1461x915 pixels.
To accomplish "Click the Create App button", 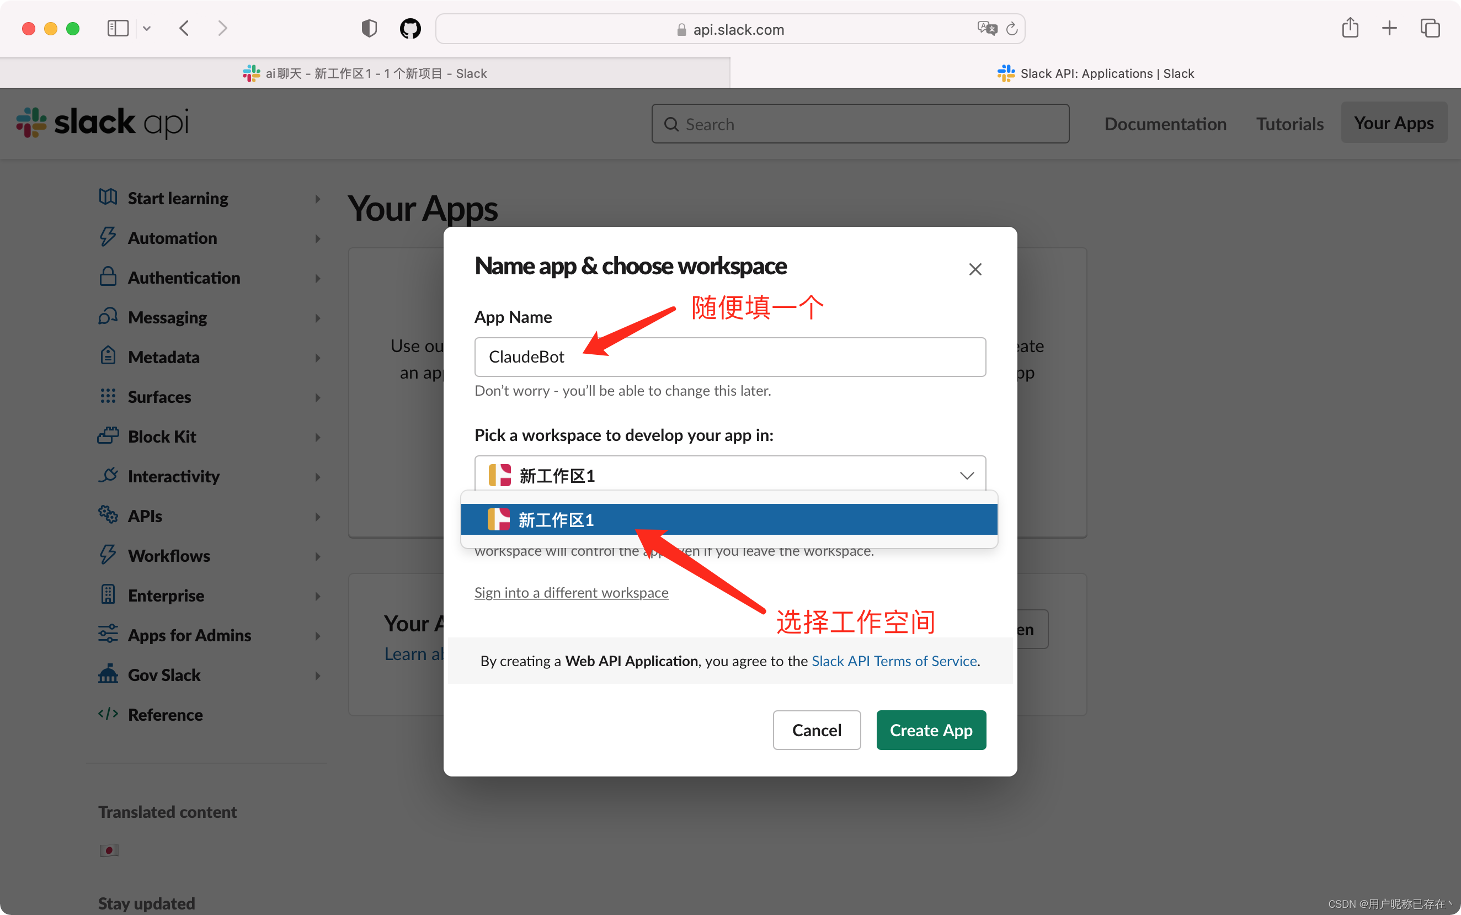I will click(x=932, y=730).
